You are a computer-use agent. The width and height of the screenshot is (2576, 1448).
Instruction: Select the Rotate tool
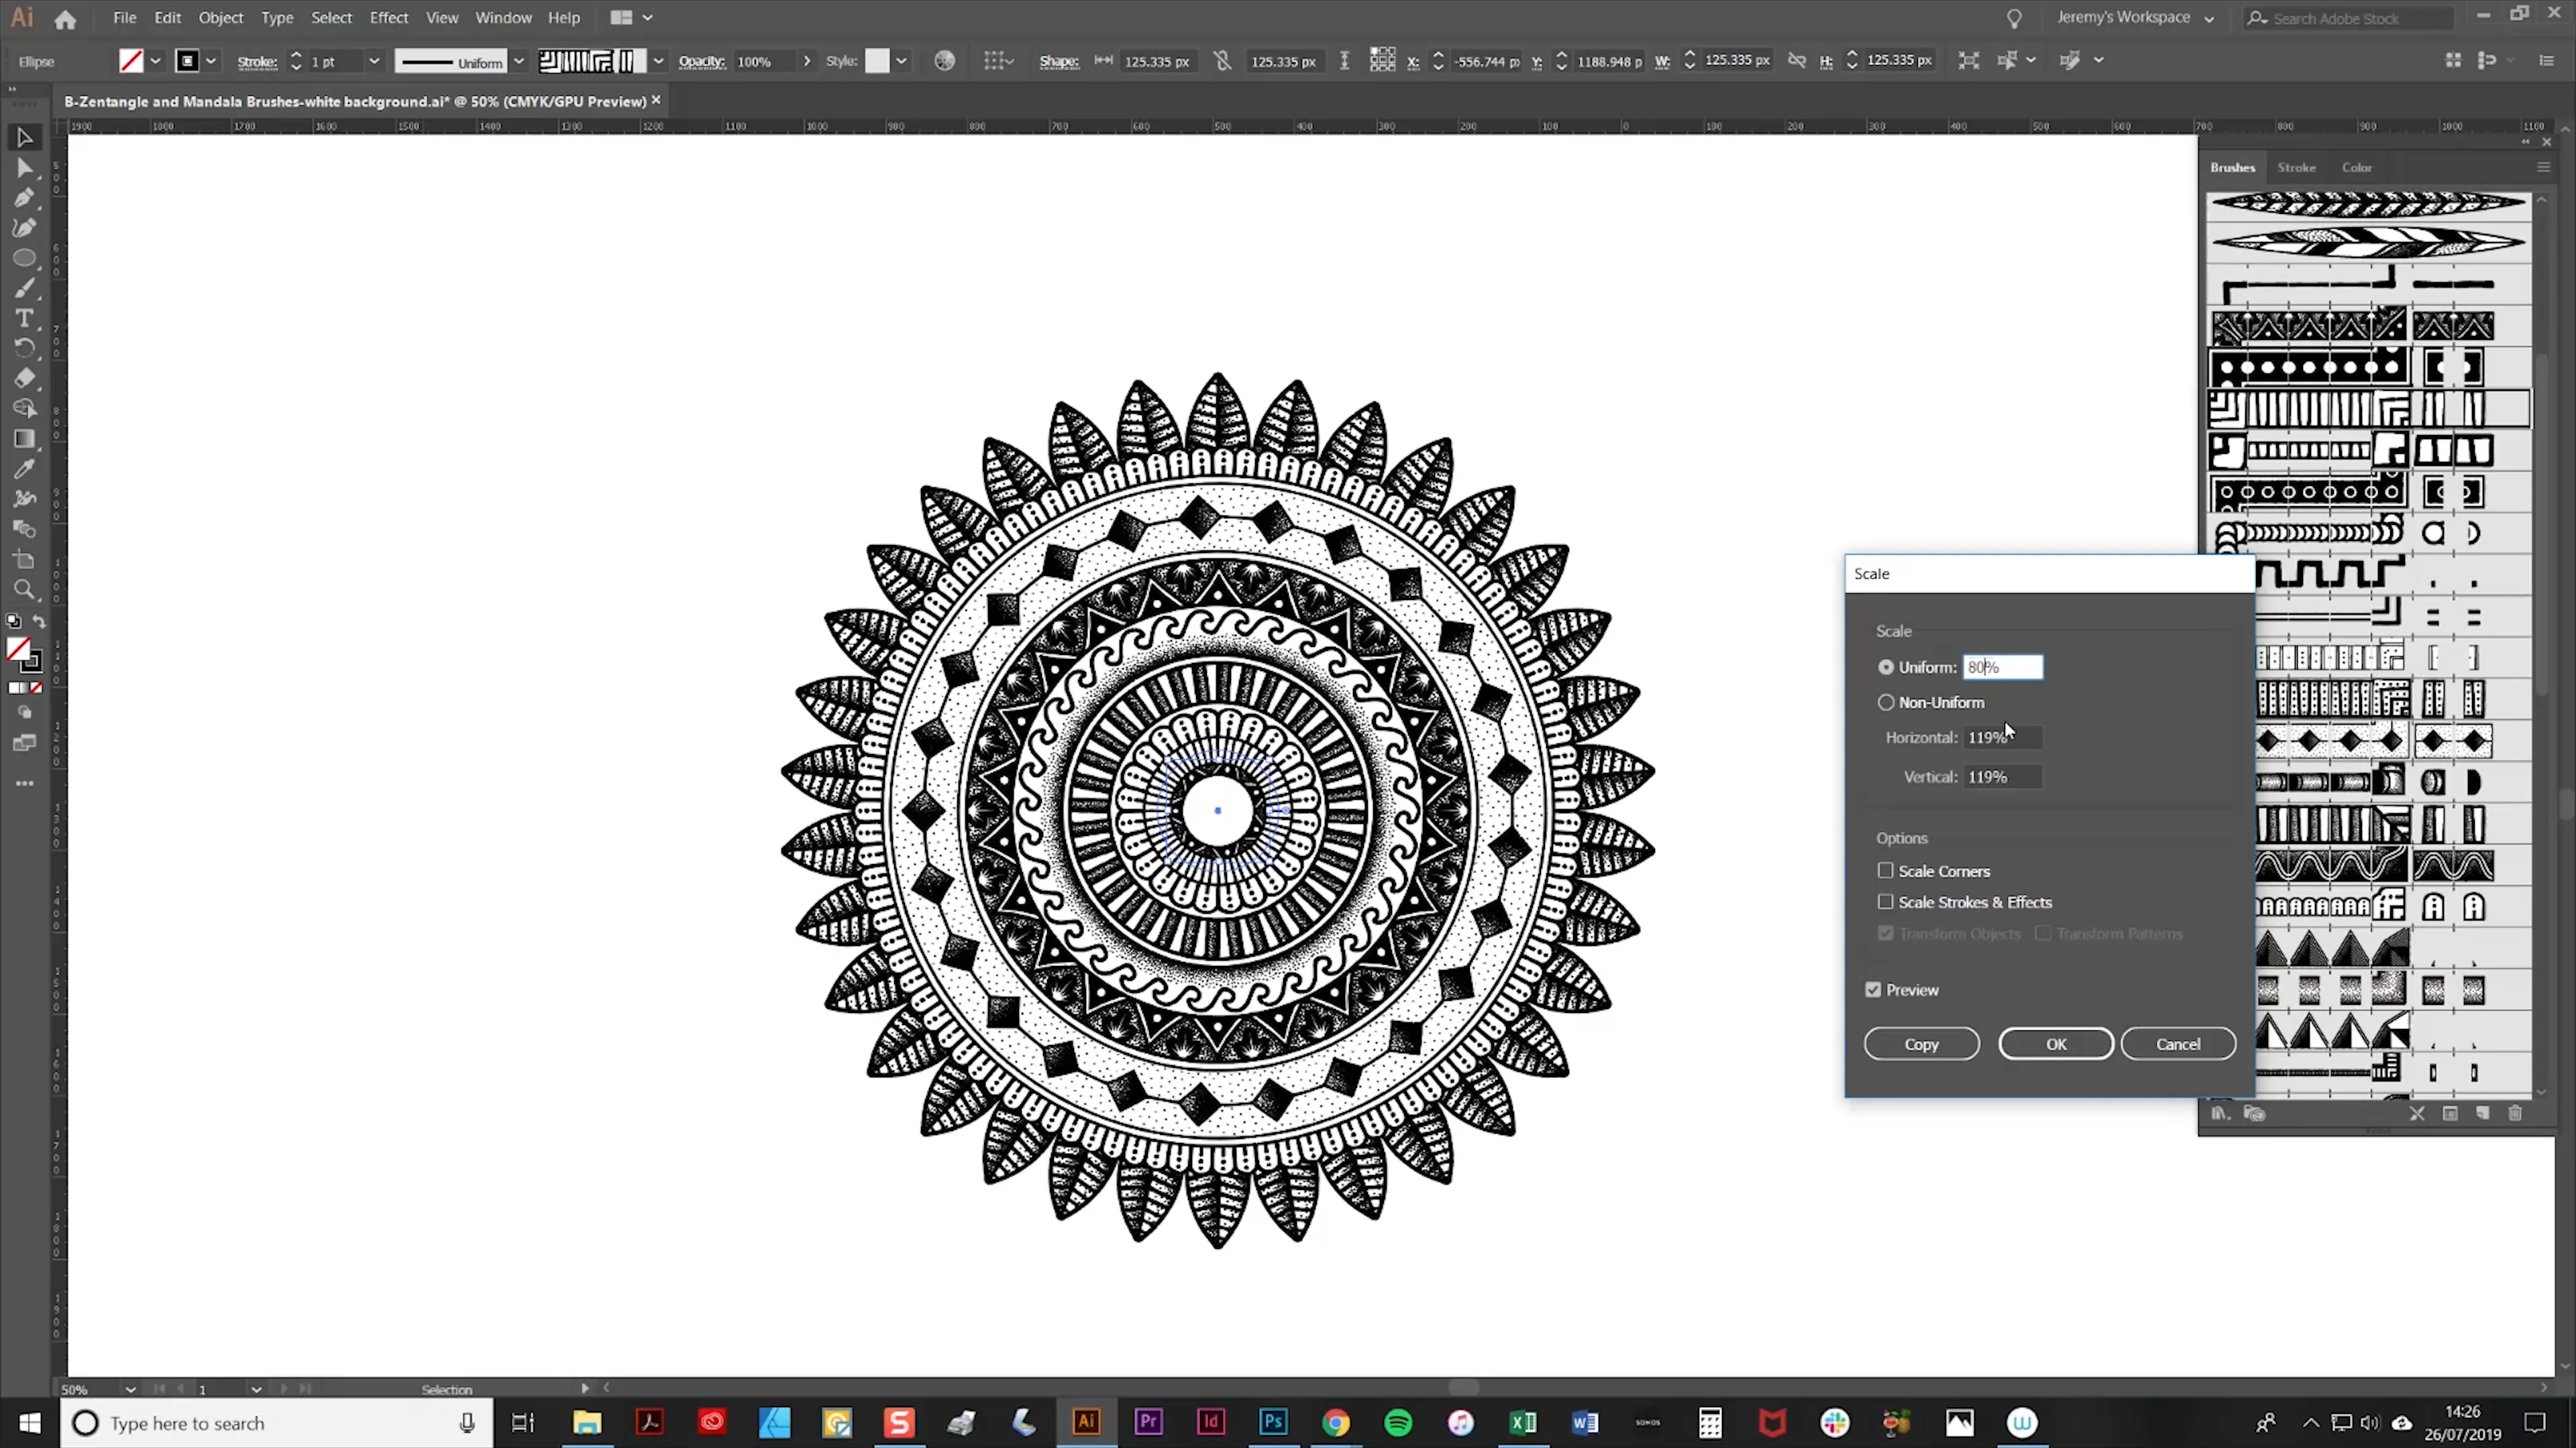24,348
